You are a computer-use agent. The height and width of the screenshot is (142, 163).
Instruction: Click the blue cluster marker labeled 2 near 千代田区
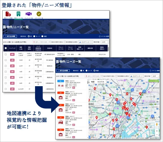coord(118,102)
